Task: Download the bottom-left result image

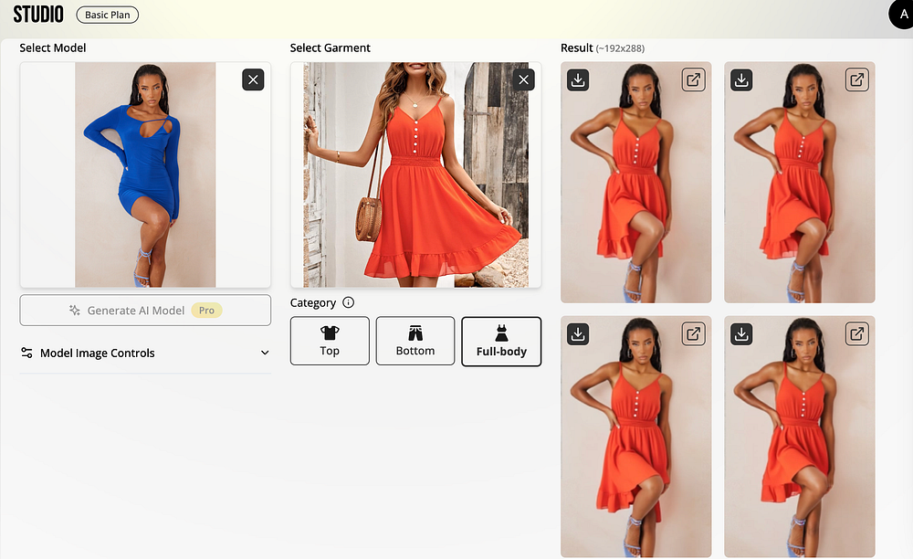Action: [x=578, y=333]
